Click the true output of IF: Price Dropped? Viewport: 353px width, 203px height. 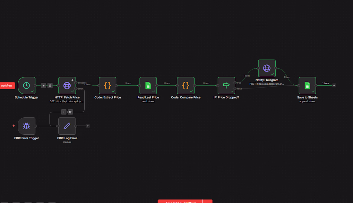coord(235,83)
